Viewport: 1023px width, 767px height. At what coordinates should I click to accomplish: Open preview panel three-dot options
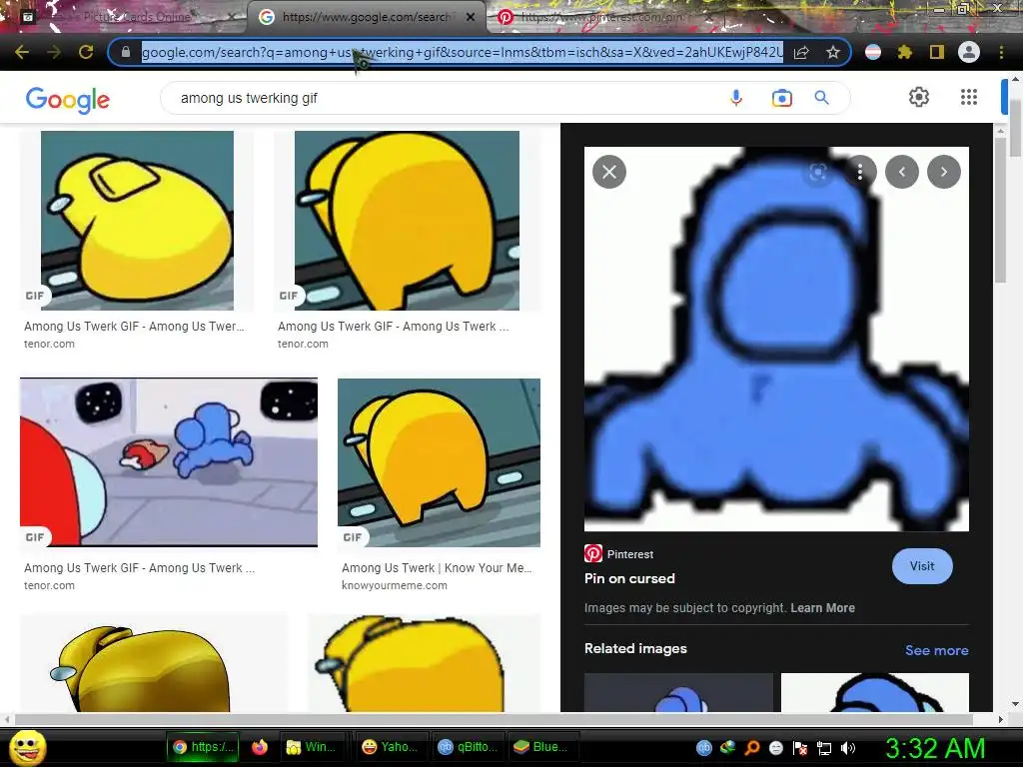pyautogui.click(x=860, y=172)
